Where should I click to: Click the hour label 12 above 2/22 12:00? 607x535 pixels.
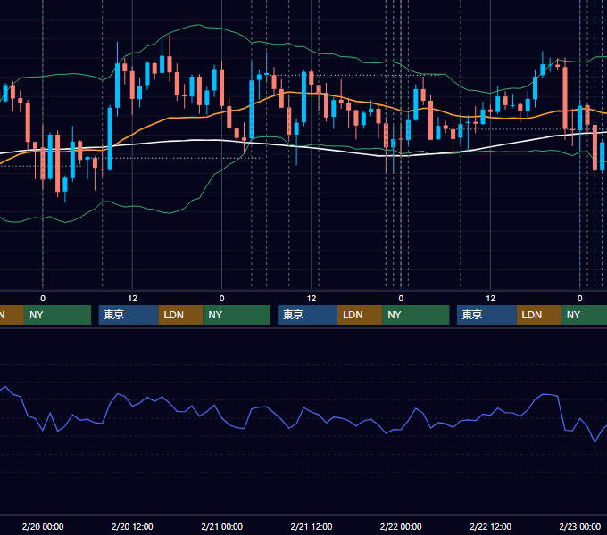[x=490, y=299]
